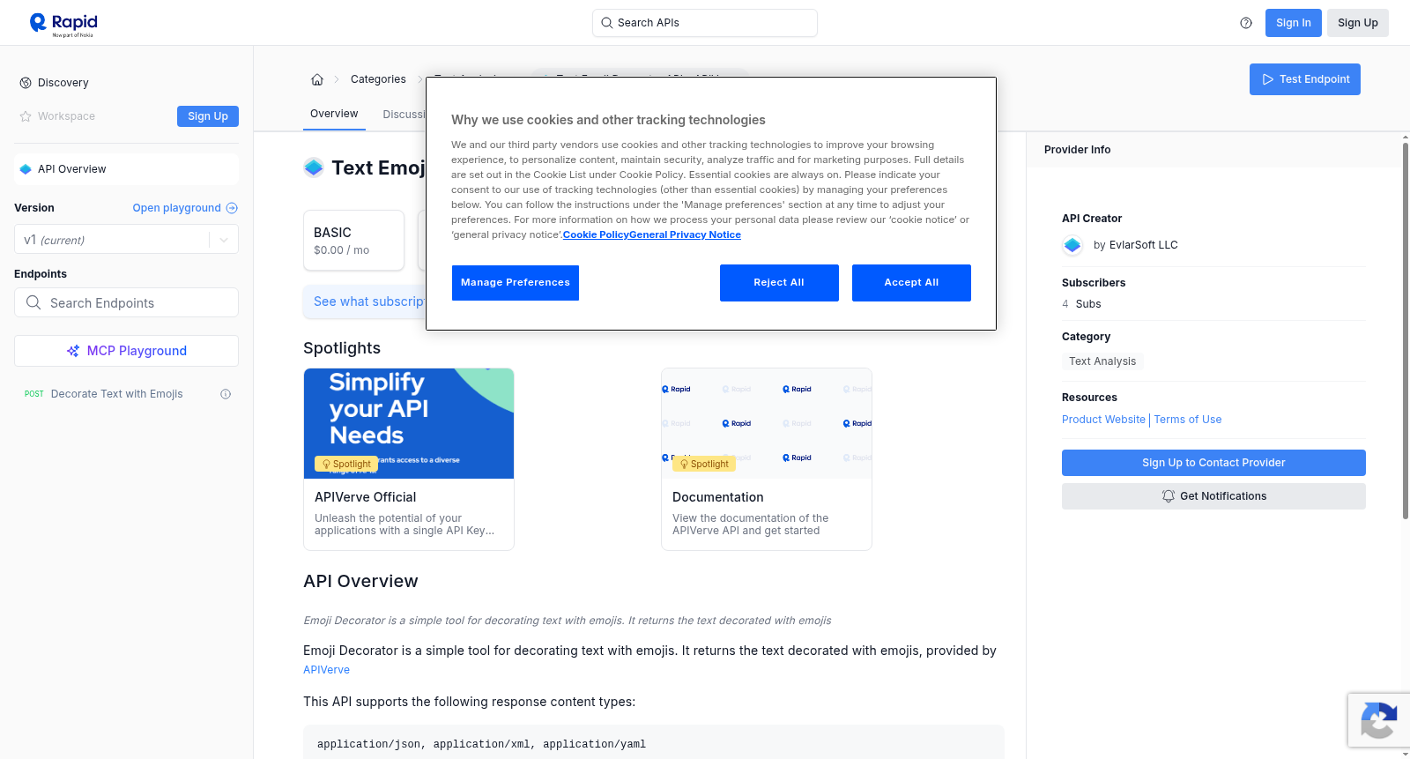Click the search magnifier in header bar
1410x759 pixels.
coord(606,23)
